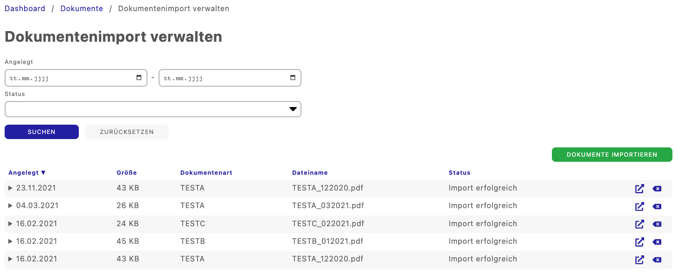Open calendar picker of end date field
The width and height of the screenshot is (678, 273).
(x=293, y=78)
